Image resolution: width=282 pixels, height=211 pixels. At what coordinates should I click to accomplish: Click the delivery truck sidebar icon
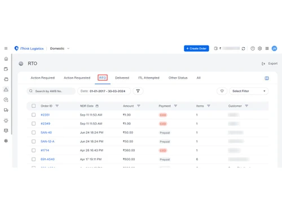(6, 110)
